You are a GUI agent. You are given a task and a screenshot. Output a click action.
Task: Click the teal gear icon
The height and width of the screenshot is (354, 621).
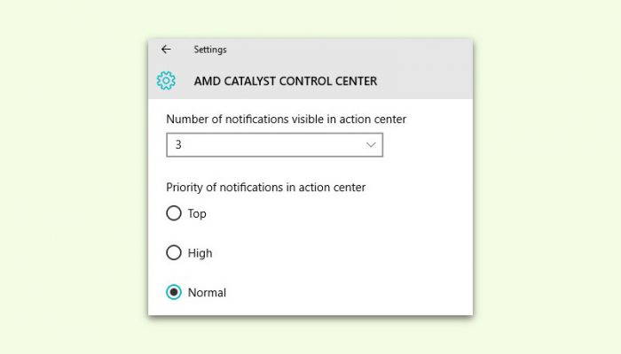166,81
